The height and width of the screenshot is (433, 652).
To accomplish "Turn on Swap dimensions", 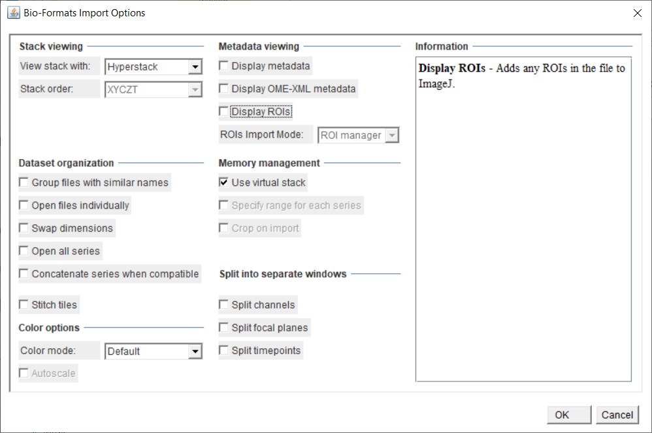I will [x=24, y=228].
